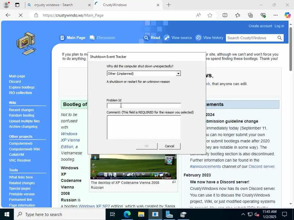This screenshot has height=220, width=294.
Task: Click the Create account link
Action: click(260, 26)
